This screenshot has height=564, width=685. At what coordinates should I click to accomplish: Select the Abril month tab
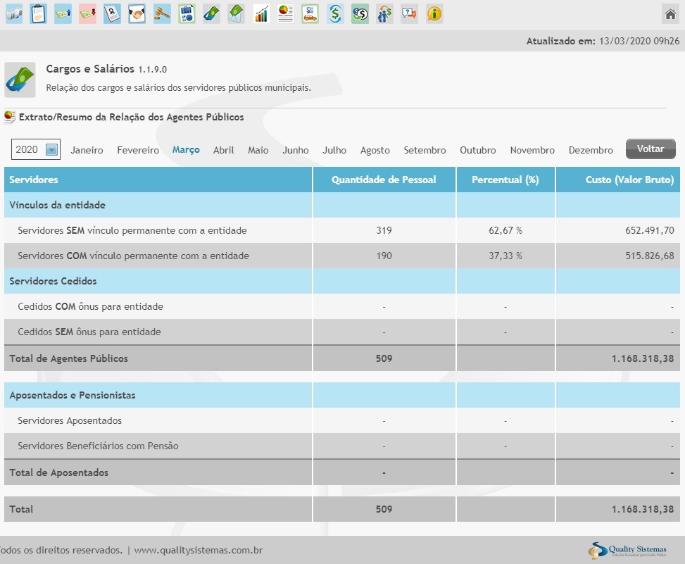coord(224,150)
